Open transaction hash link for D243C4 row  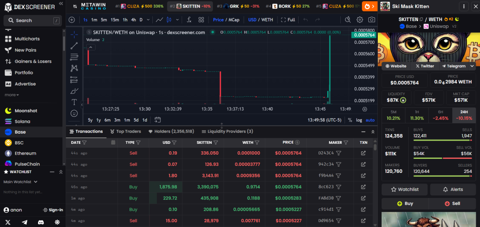click(363, 153)
